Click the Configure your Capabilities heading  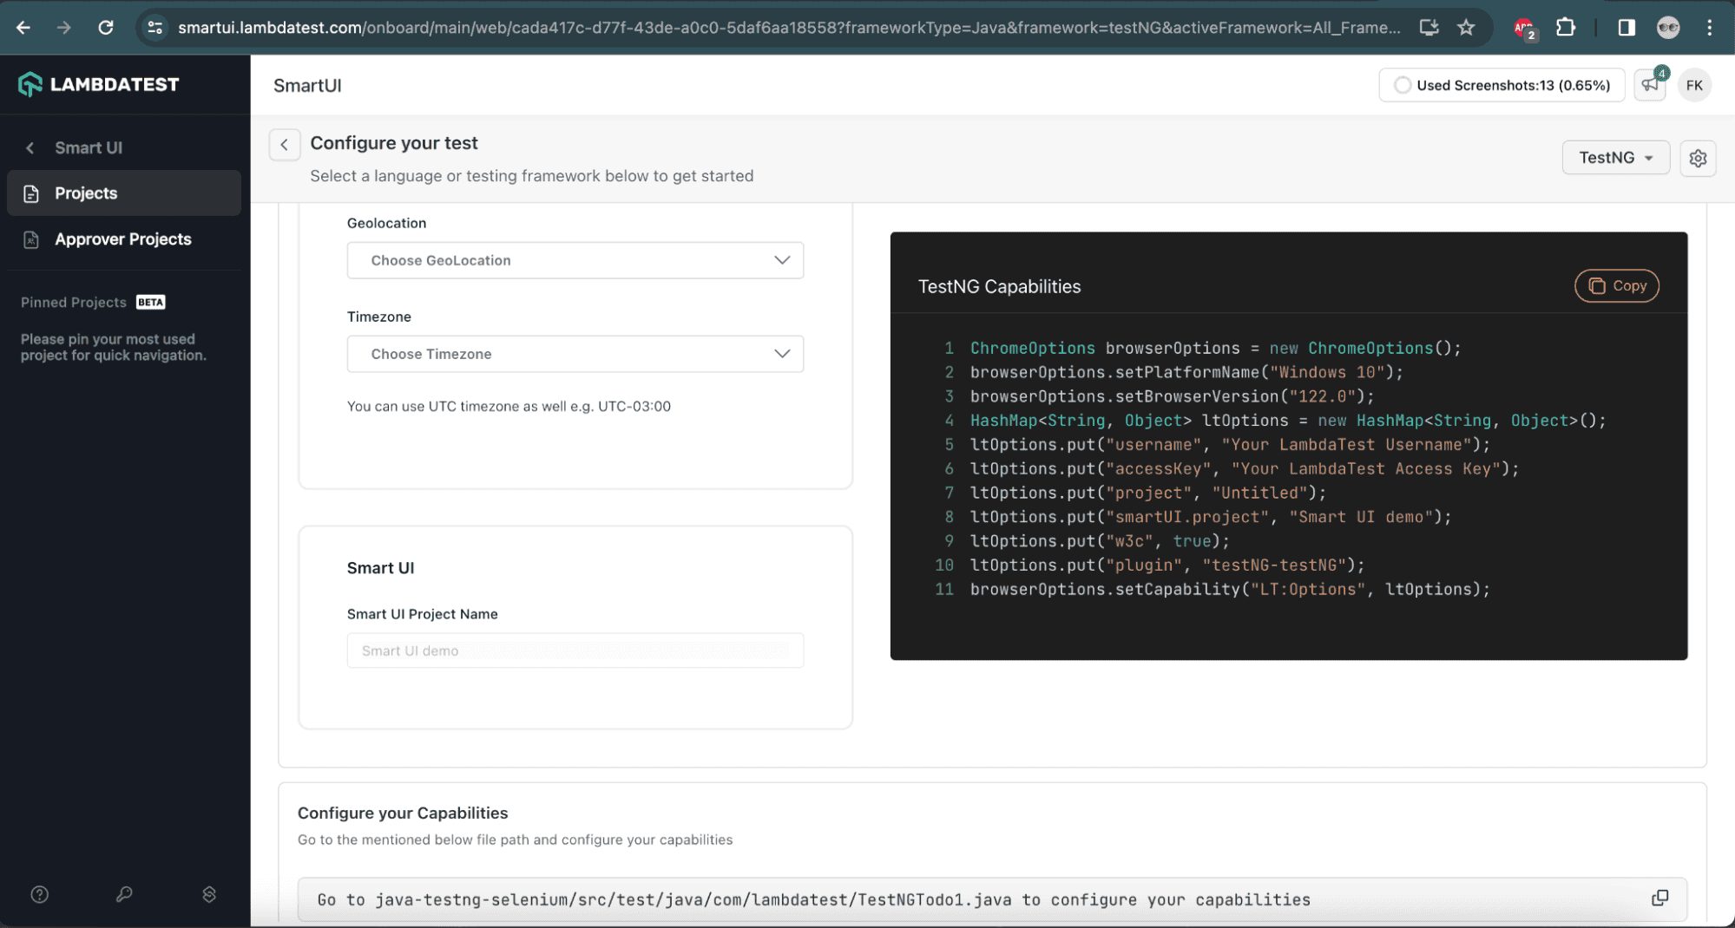403,813
